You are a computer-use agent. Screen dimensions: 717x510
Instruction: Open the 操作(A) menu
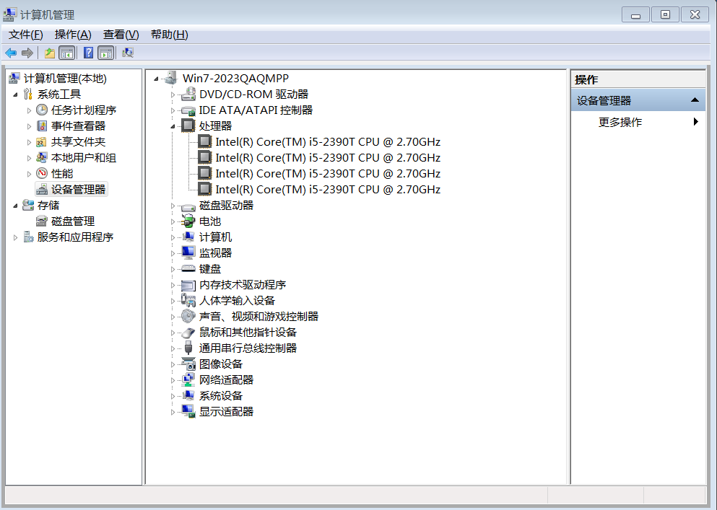tap(73, 35)
